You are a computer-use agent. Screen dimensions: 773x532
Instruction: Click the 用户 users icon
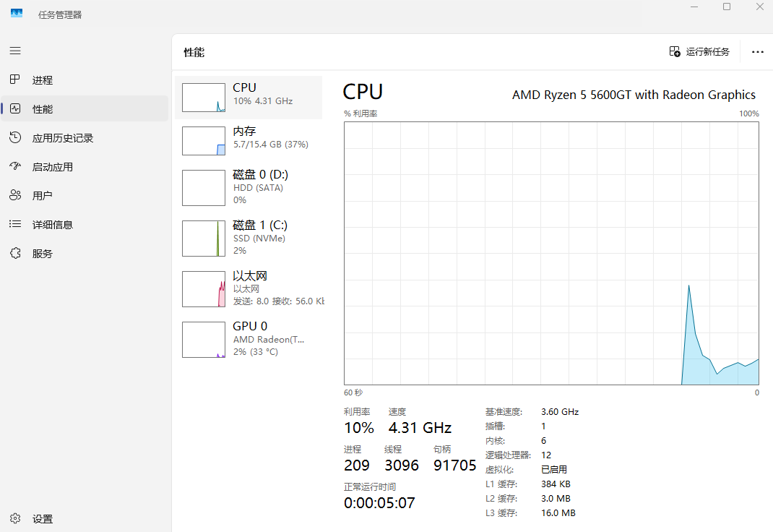[x=15, y=196]
